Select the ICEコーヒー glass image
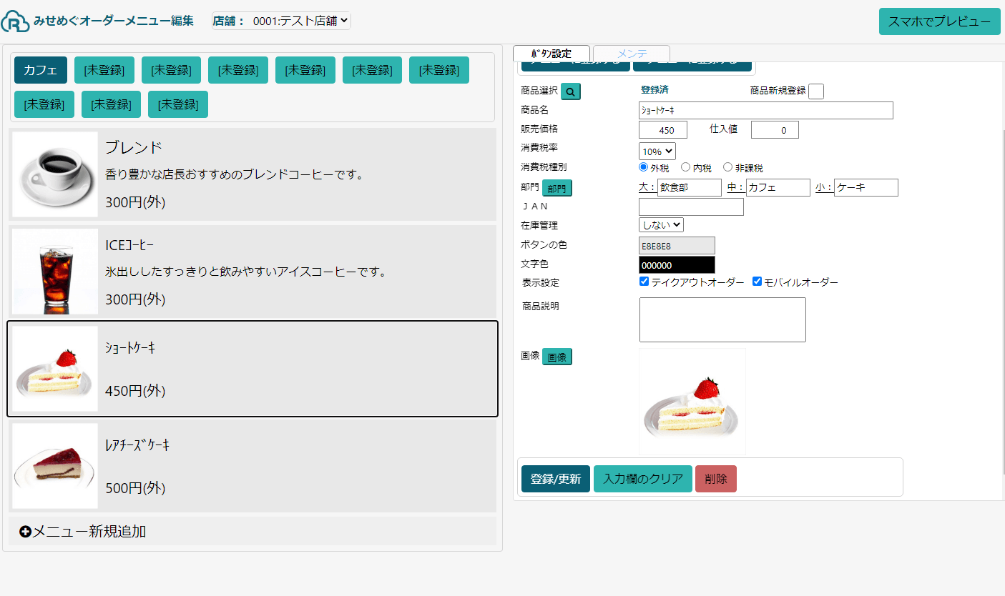The image size is (1005, 596). point(55,272)
